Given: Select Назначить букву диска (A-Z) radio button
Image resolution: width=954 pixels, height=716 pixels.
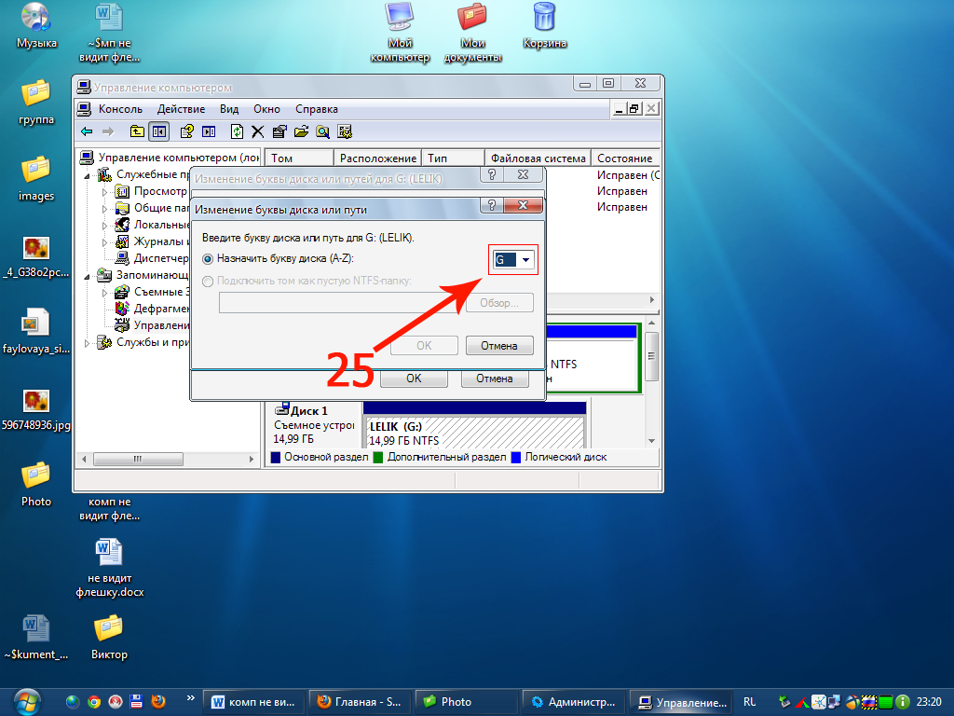Looking at the screenshot, I should point(208,259).
